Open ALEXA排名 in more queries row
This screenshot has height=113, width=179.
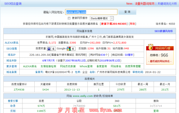(x=30, y=66)
